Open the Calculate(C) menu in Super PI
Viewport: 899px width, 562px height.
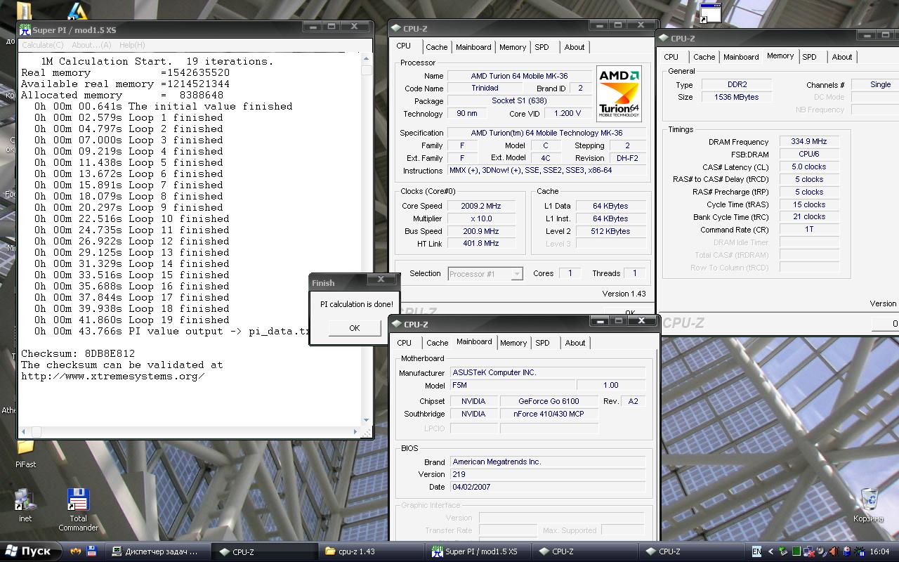click(43, 45)
